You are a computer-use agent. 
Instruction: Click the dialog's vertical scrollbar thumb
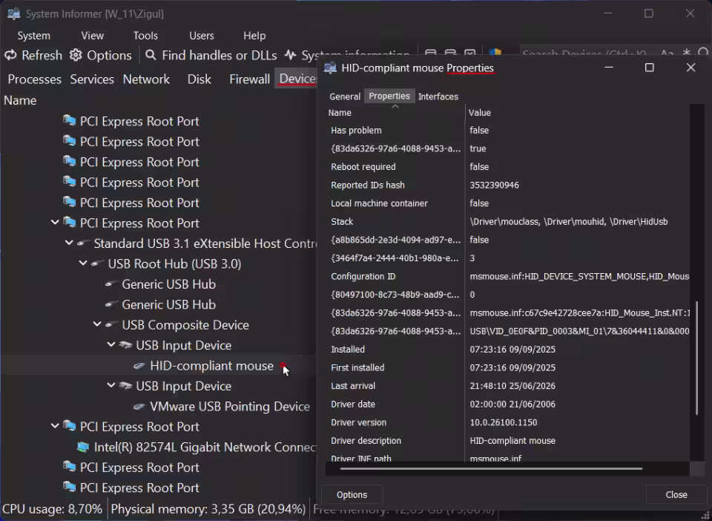(696, 358)
